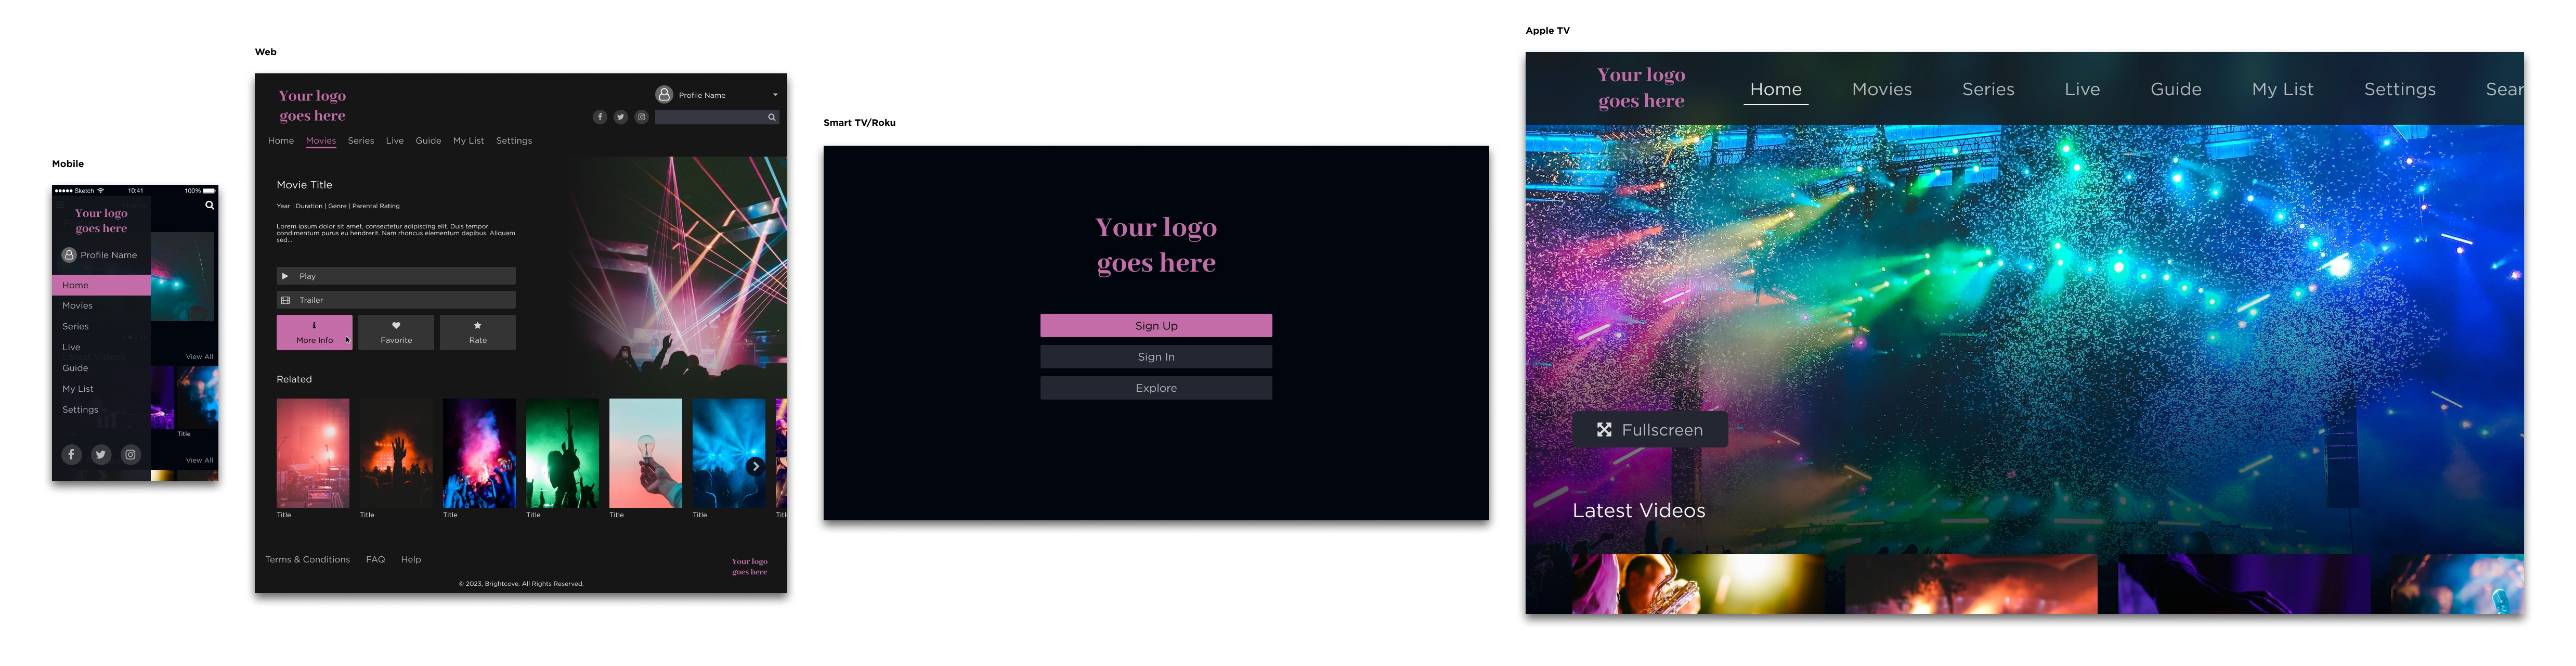
Task: Open the Series tab in Web navigation
Action: tap(361, 141)
